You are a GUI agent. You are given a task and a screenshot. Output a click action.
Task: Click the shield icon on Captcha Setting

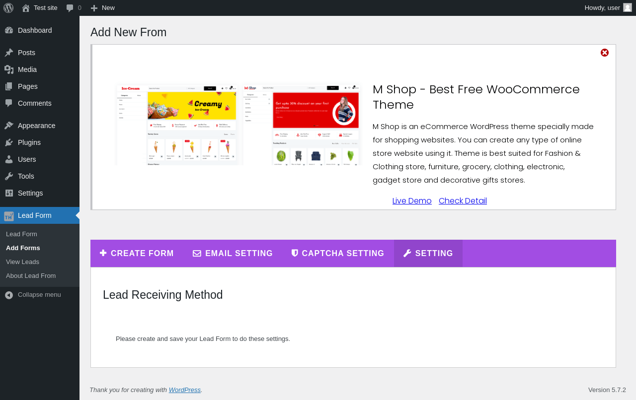coord(295,253)
